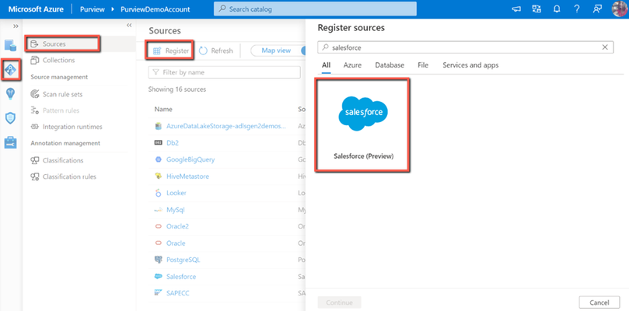Clear the salesforce search text

[x=605, y=47]
